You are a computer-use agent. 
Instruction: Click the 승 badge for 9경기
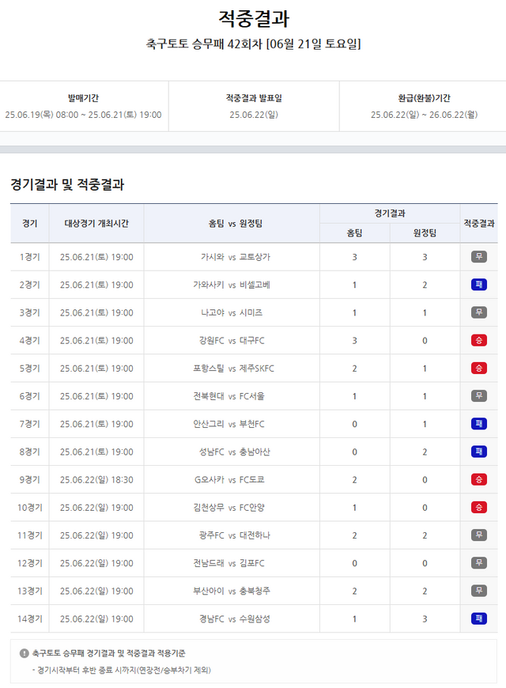478,479
